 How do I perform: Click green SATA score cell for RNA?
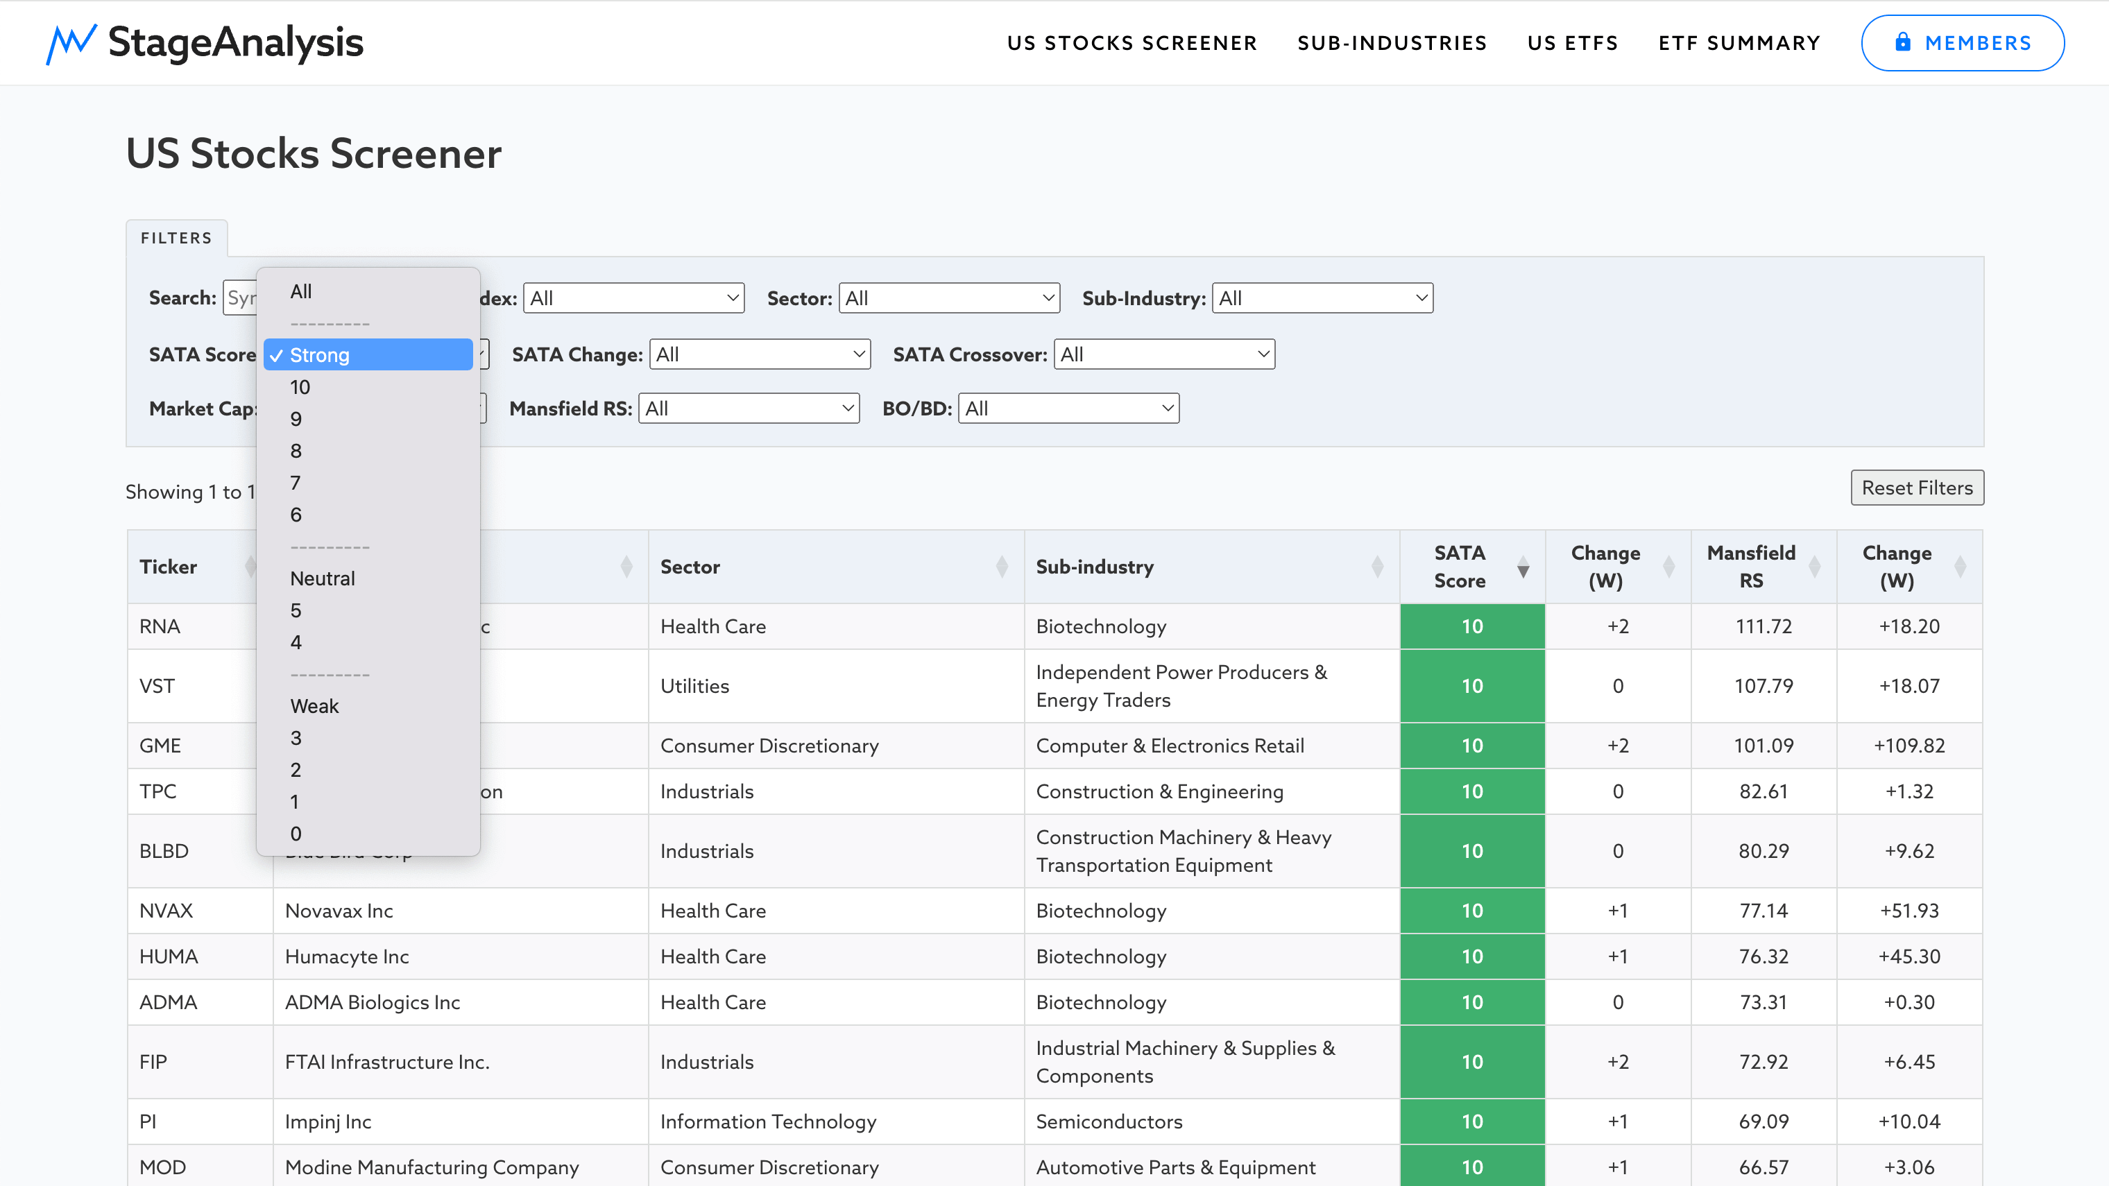(1472, 626)
